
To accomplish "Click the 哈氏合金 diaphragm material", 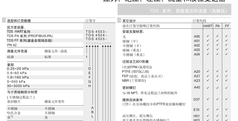I will coord(14,113).
